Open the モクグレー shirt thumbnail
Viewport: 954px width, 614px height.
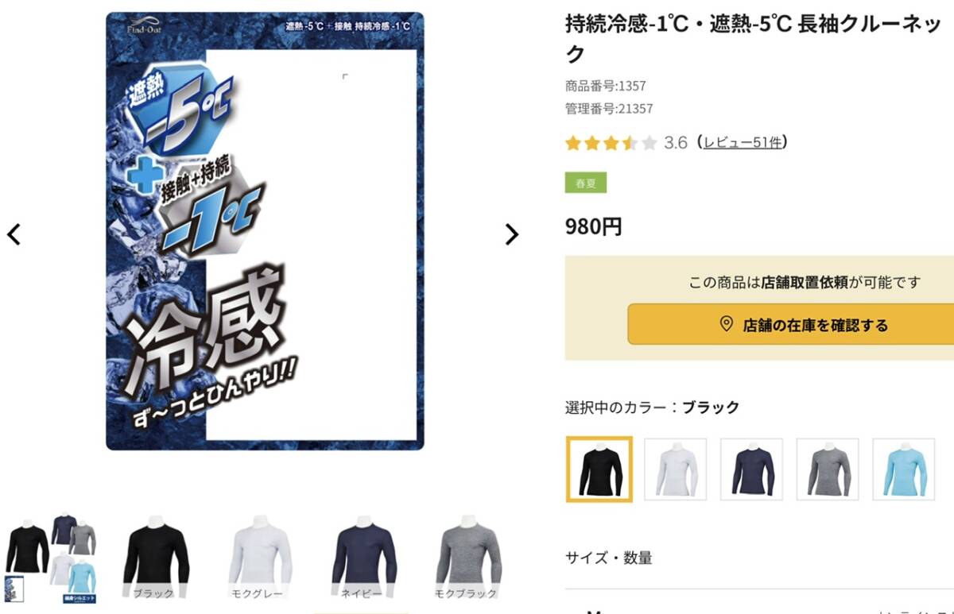click(255, 558)
